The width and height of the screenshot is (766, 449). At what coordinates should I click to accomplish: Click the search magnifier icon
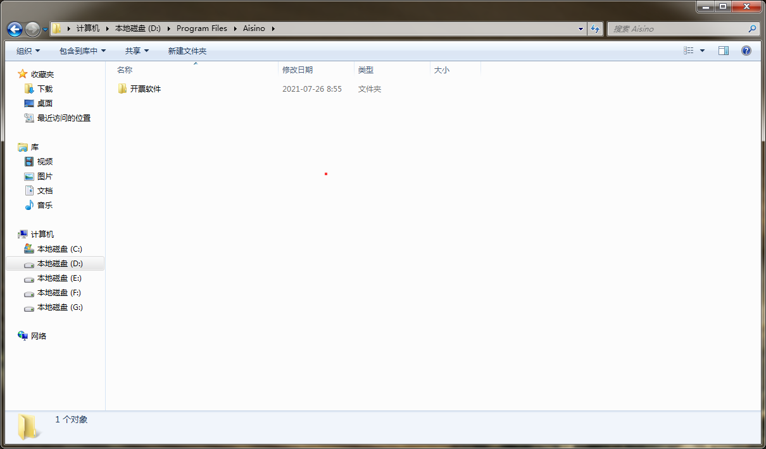(x=752, y=28)
